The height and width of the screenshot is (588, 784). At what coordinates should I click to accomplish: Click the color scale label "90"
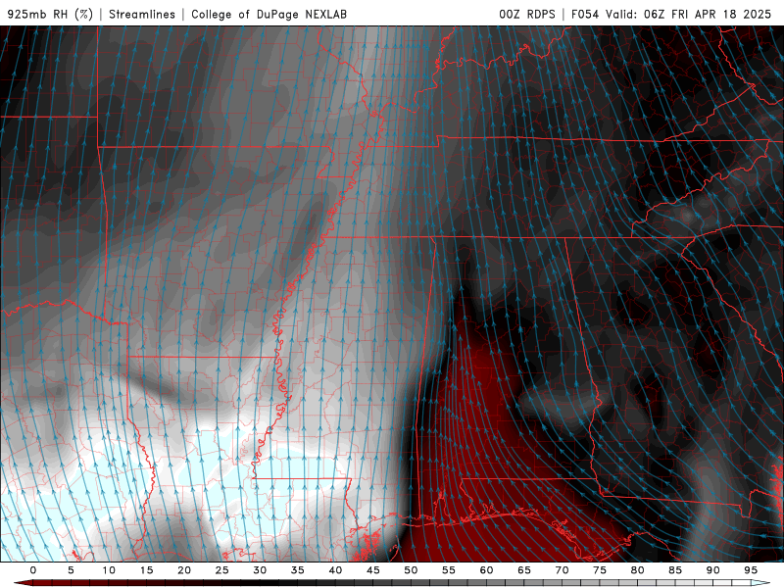(713, 570)
